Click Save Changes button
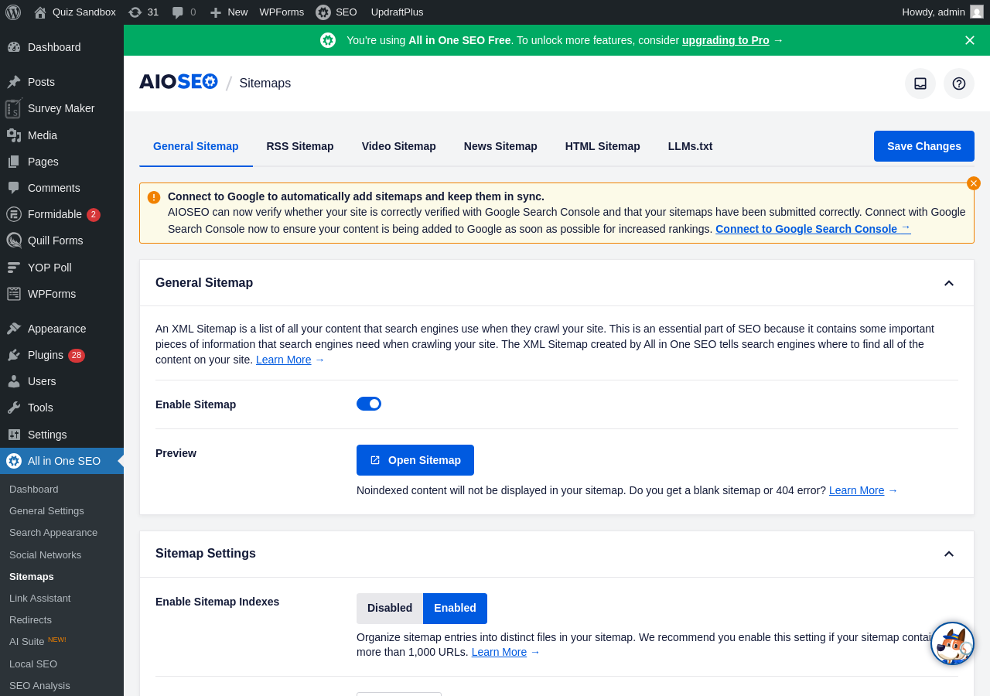 click(924, 146)
